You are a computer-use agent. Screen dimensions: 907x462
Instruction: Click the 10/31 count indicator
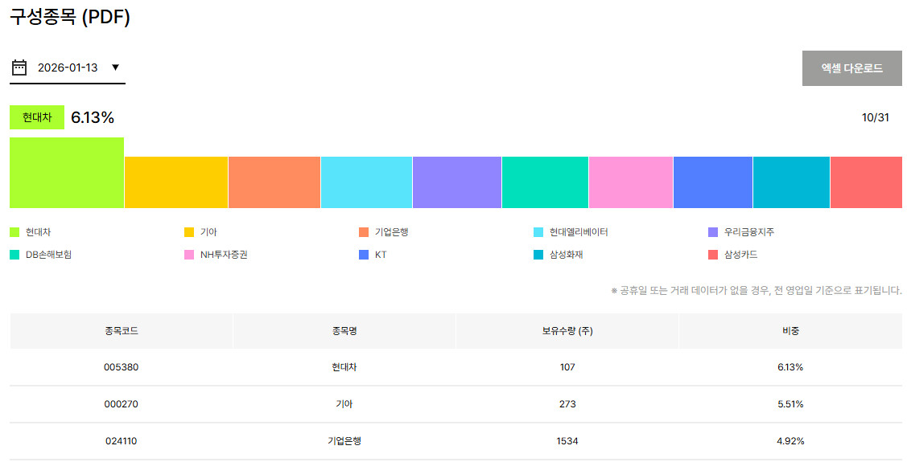(875, 118)
